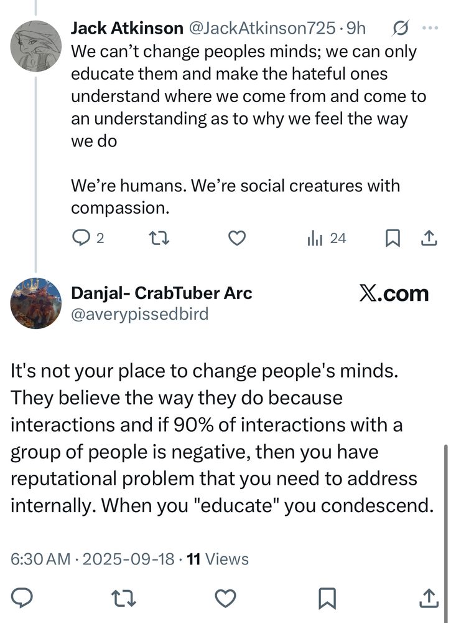Open three-dot more options menu
The height and width of the screenshot is (623, 451).
tap(430, 28)
